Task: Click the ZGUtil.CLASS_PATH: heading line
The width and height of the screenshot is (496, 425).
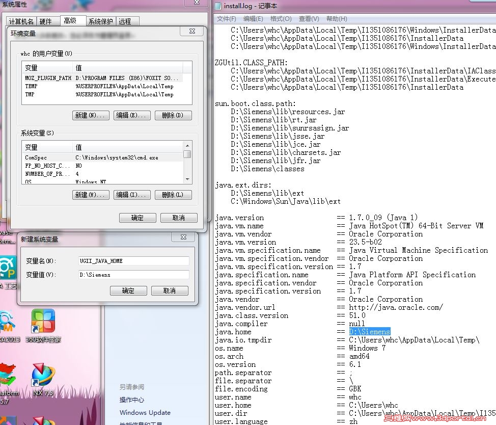Action: (x=251, y=63)
